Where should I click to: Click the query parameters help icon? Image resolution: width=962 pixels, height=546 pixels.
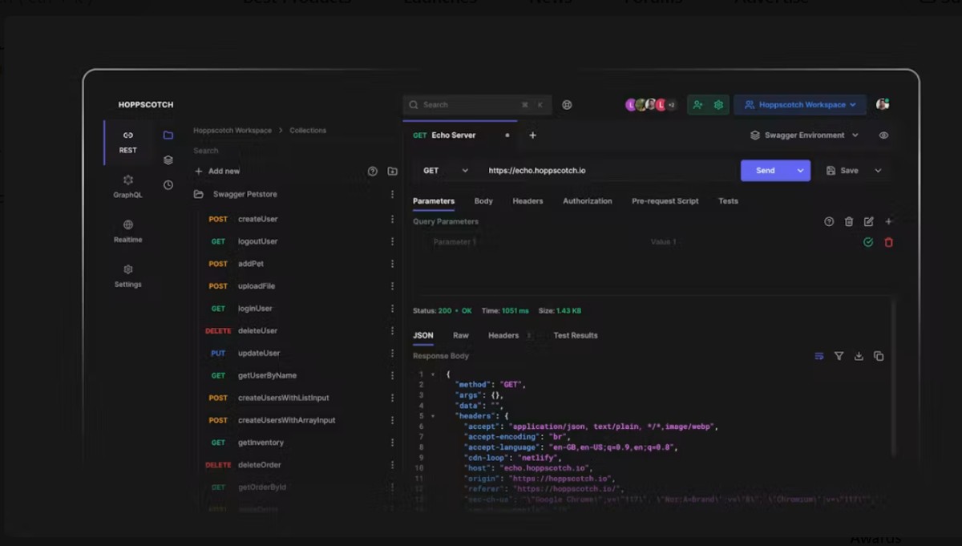click(829, 222)
